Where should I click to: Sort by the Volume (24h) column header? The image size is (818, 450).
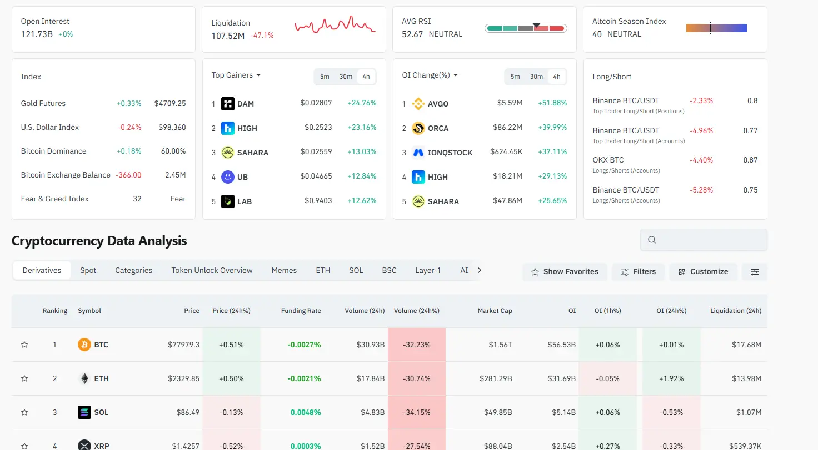click(x=365, y=311)
